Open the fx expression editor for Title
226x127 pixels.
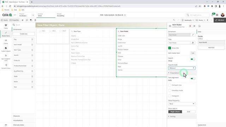click(193, 43)
